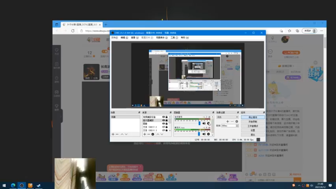This screenshot has width=336, height=189.
Task: Click the 停止推流 button
Action: [x=253, y=117]
